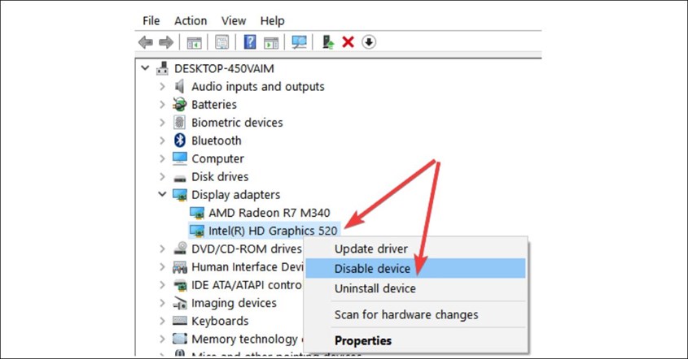Image resolution: width=688 pixels, height=359 pixels.
Task: Click the Bluetooth icon in device tree
Action: tap(180, 141)
